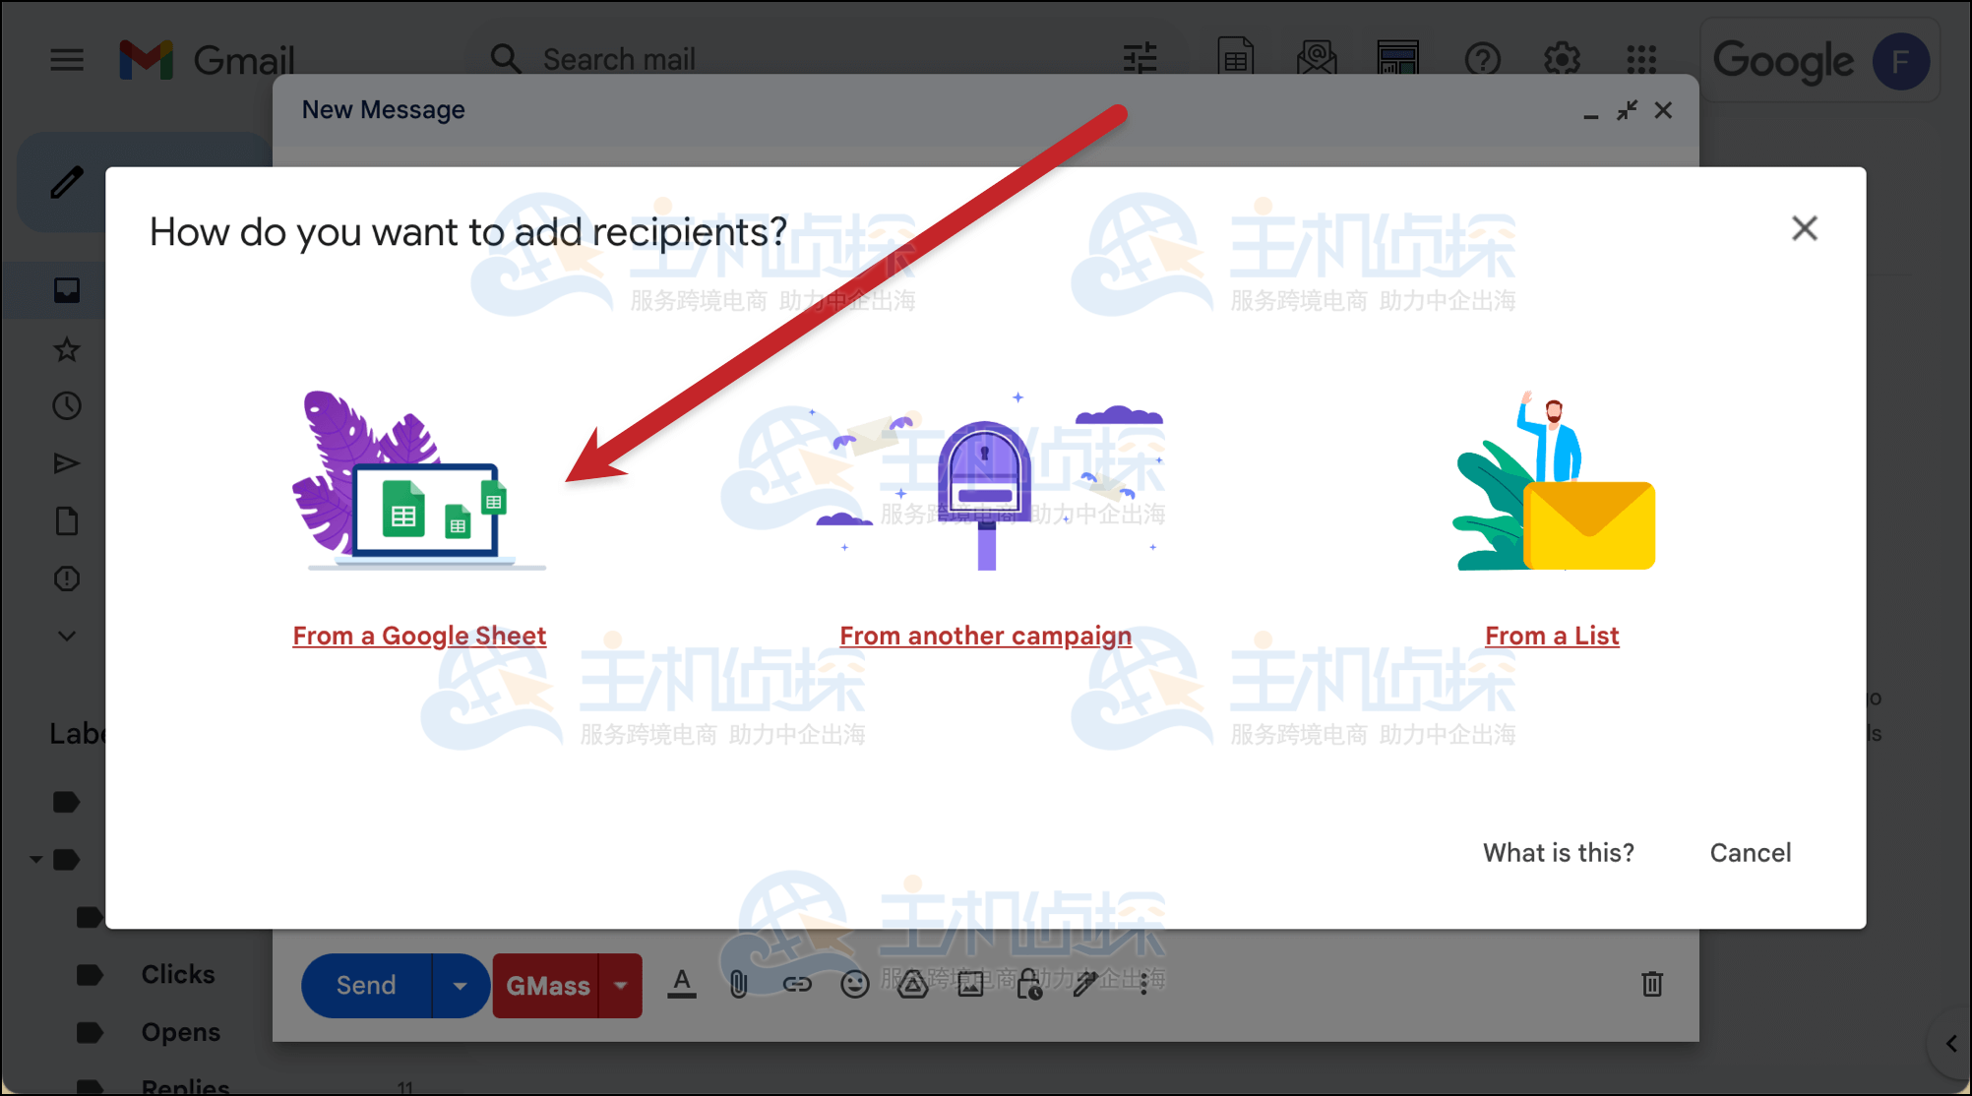This screenshot has height=1096, width=1972.
Task: Open the Send button split arrow dropdown
Action: tap(459, 985)
